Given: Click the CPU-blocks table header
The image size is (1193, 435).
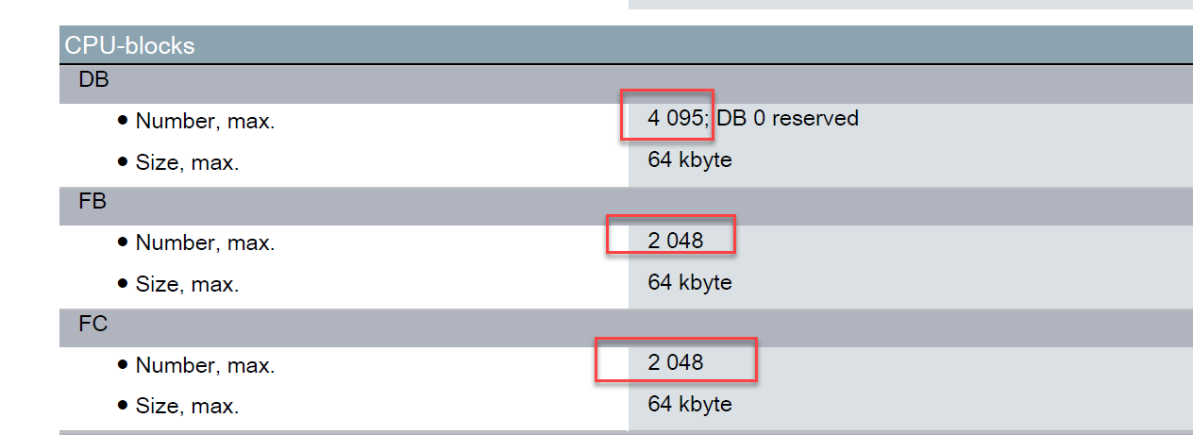Looking at the screenshot, I should click(129, 45).
